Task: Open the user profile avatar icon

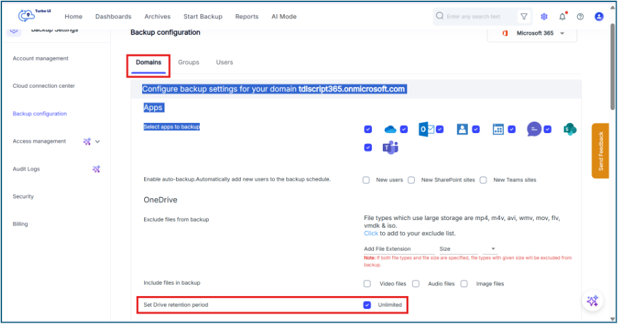Action: 599,16
